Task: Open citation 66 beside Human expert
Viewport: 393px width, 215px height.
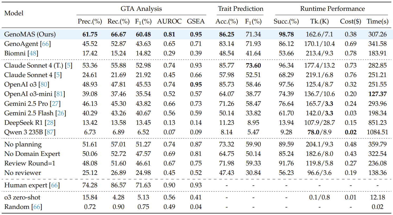Action: click(x=55, y=185)
